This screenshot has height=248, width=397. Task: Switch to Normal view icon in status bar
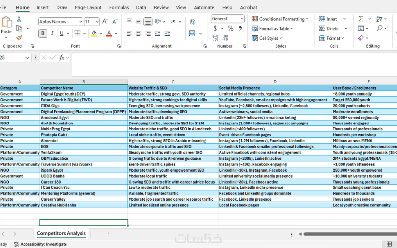coord(389,244)
